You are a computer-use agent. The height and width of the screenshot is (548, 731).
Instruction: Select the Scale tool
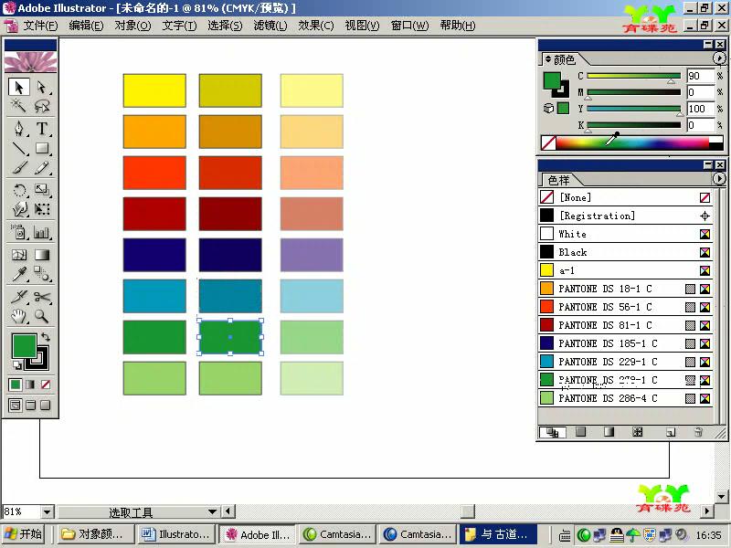point(41,190)
